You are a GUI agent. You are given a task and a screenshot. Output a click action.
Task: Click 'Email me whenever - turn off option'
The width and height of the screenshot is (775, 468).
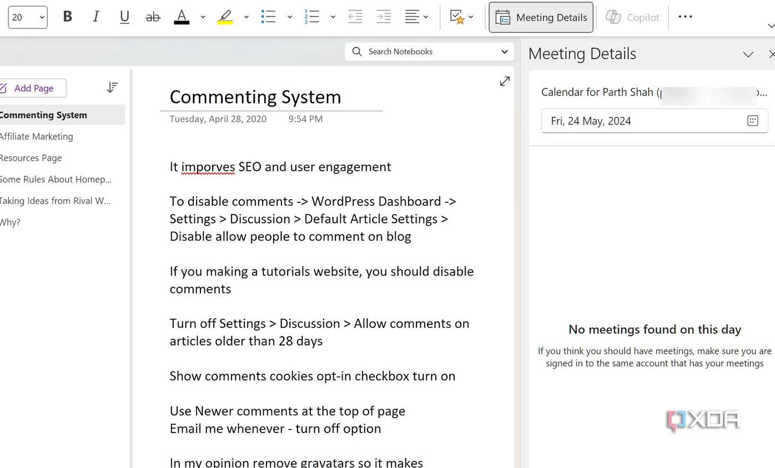275,429
